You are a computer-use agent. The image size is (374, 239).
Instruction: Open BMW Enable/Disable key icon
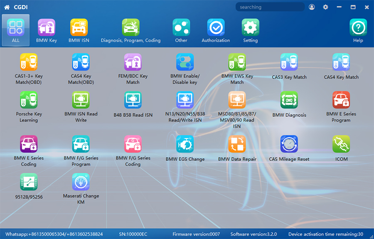[x=185, y=62]
